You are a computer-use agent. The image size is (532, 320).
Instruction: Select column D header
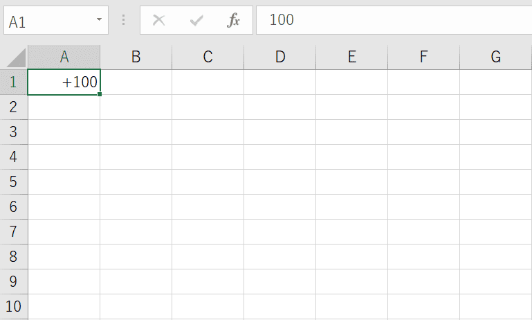point(280,57)
